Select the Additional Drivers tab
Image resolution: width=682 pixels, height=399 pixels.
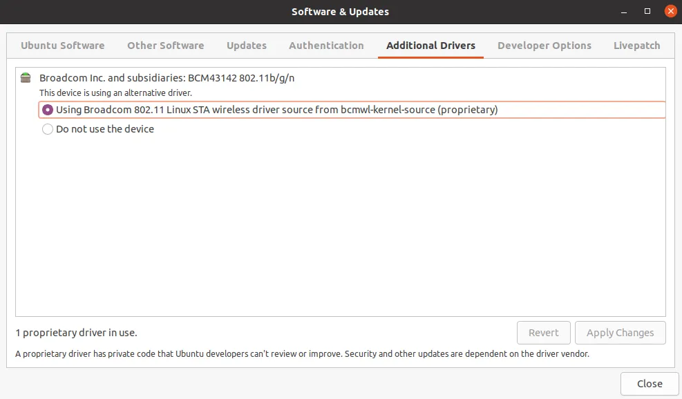[430, 45]
